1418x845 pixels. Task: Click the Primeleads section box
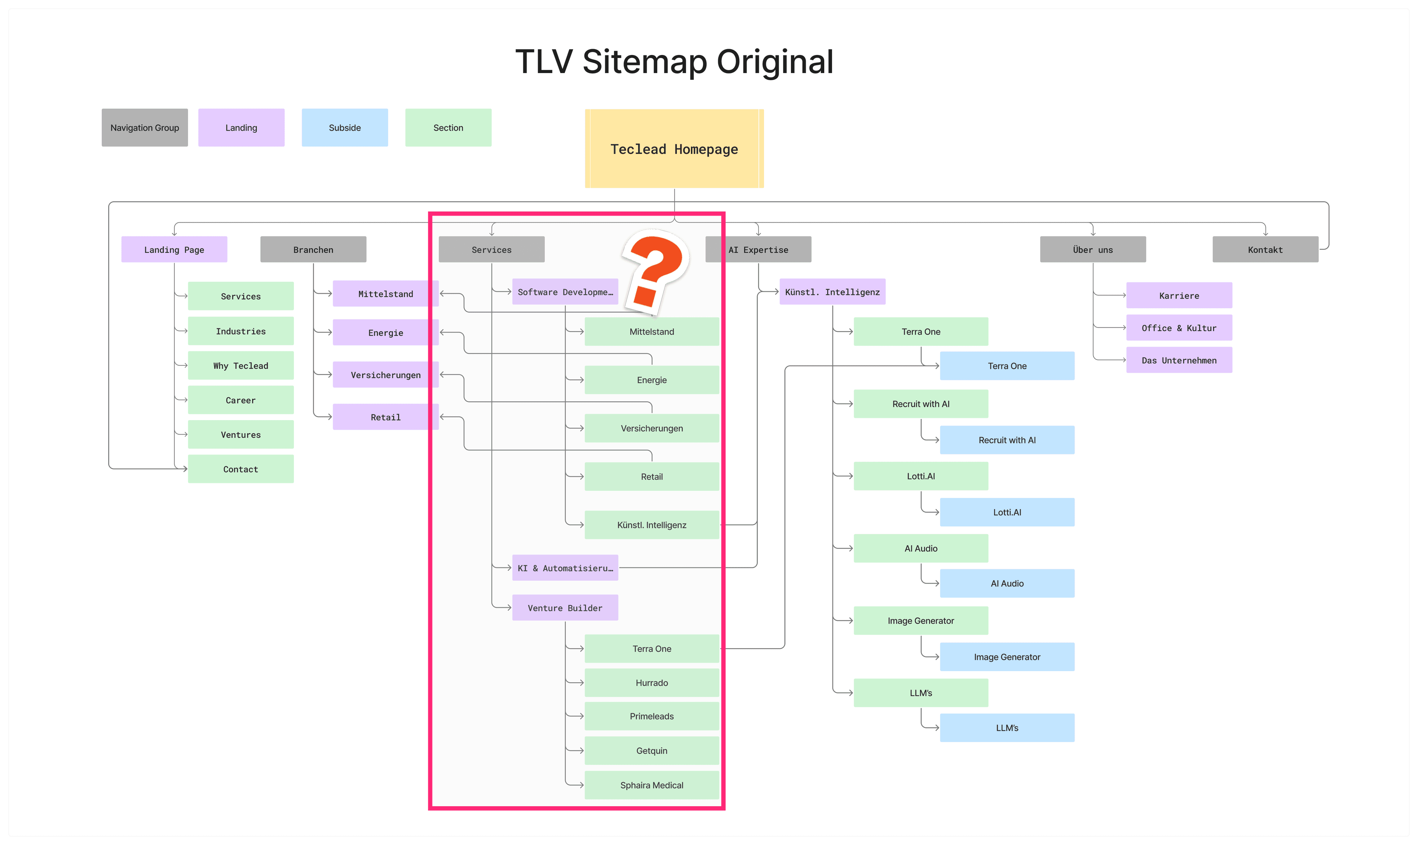(652, 716)
